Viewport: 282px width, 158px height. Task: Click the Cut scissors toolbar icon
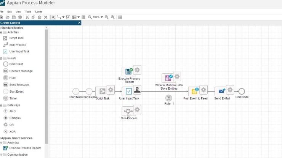pyautogui.click(x=27, y=17)
